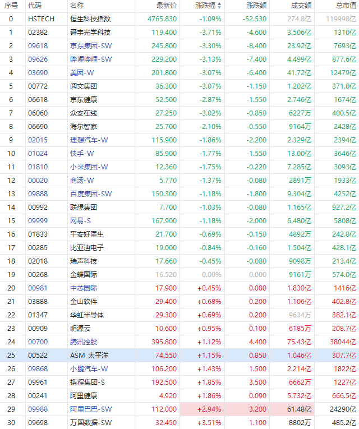The height and width of the screenshot is (429, 359).
Task: Select 金山软件 row name
Action: [84, 302]
